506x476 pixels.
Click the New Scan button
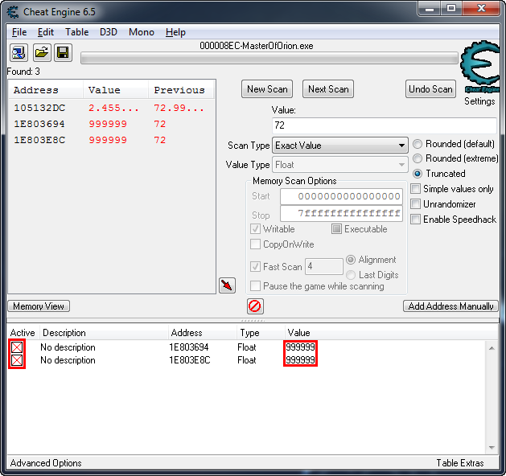[267, 89]
